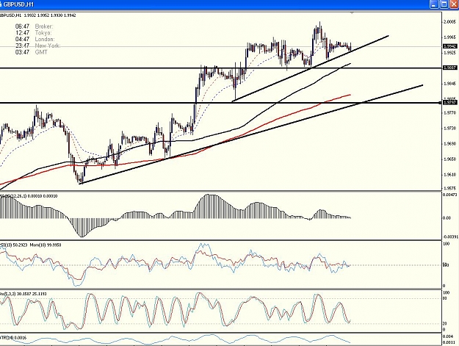Click the 1.9650 value on price scale
This screenshot has width=459, height=346.
click(450, 159)
